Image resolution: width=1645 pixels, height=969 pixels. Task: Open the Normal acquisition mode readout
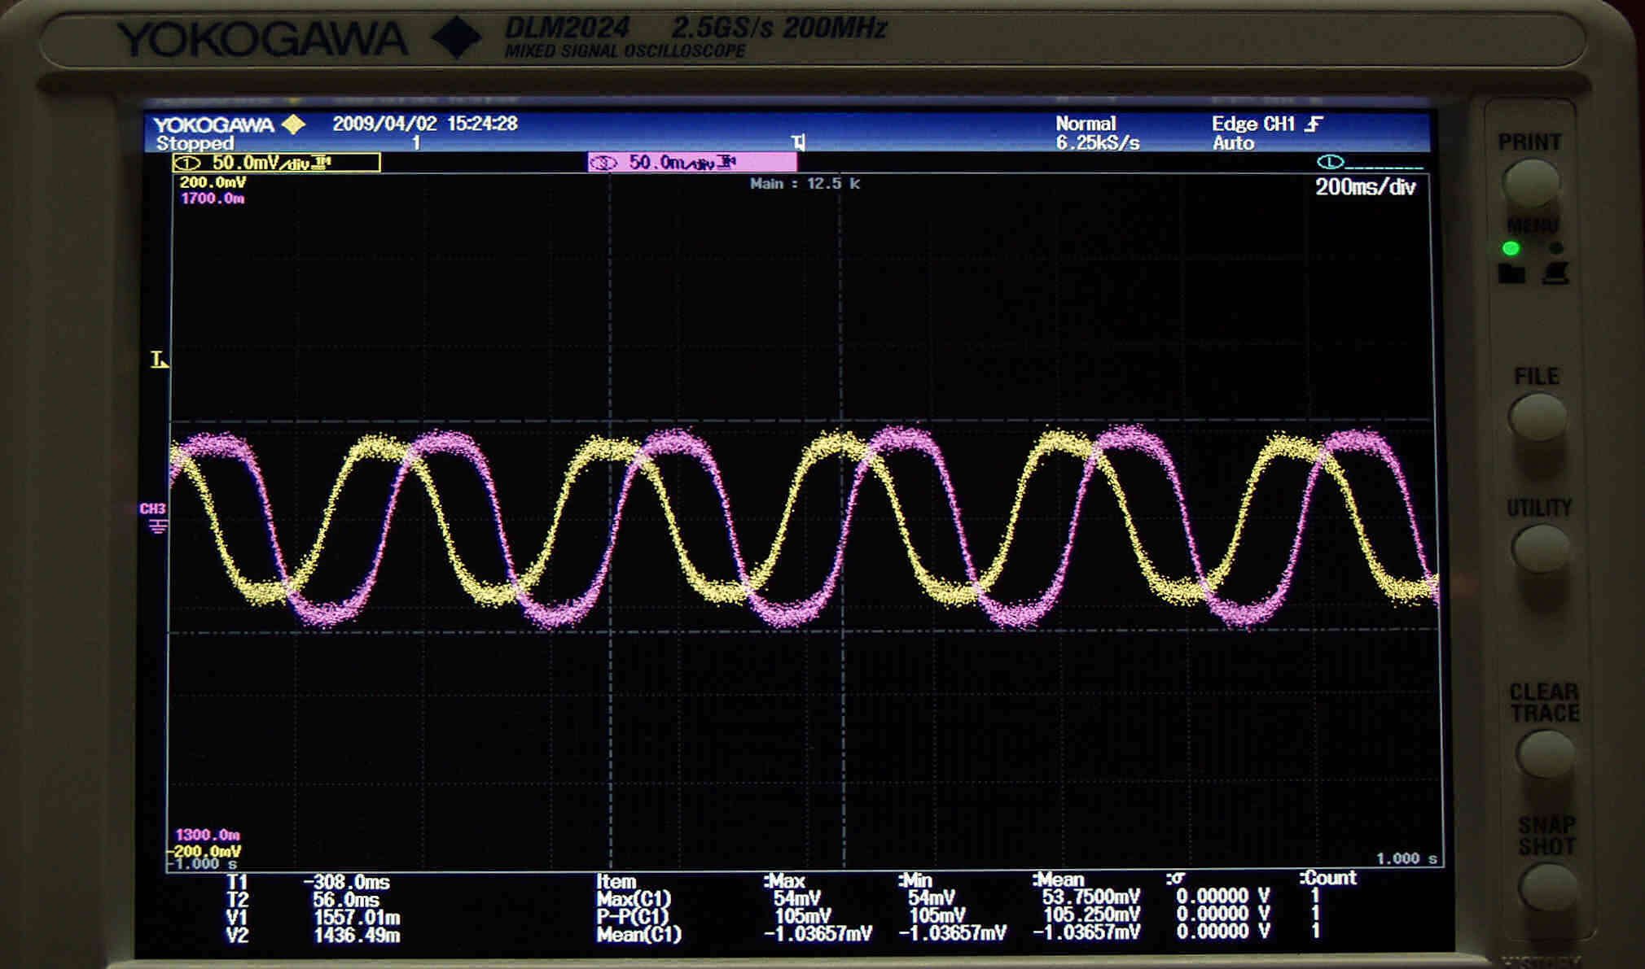pyautogui.click(x=1085, y=124)
